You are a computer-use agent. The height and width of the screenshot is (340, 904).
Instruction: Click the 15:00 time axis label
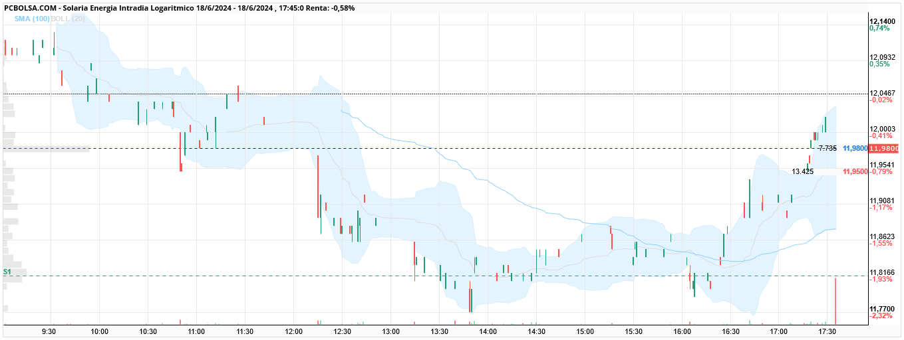pyautogui.click(x=585, y=331)
